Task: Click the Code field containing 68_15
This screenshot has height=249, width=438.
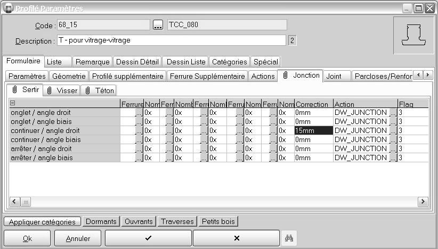Action: point(103,25)
